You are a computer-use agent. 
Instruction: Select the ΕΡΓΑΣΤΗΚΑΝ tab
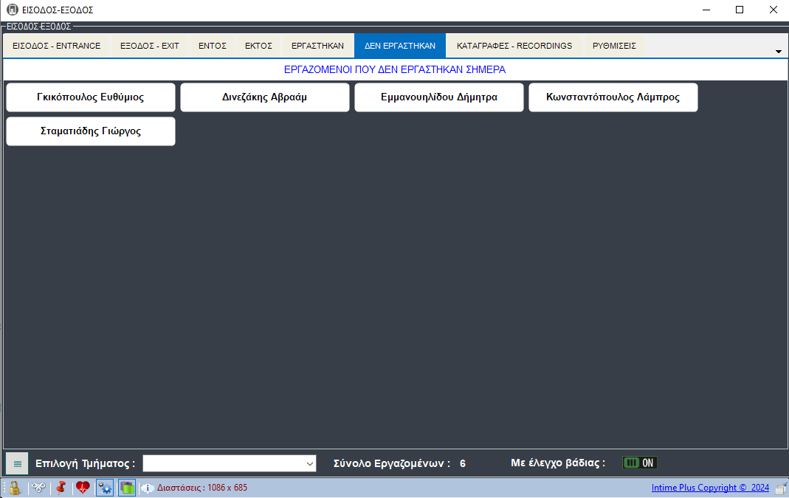pos(317,46)
